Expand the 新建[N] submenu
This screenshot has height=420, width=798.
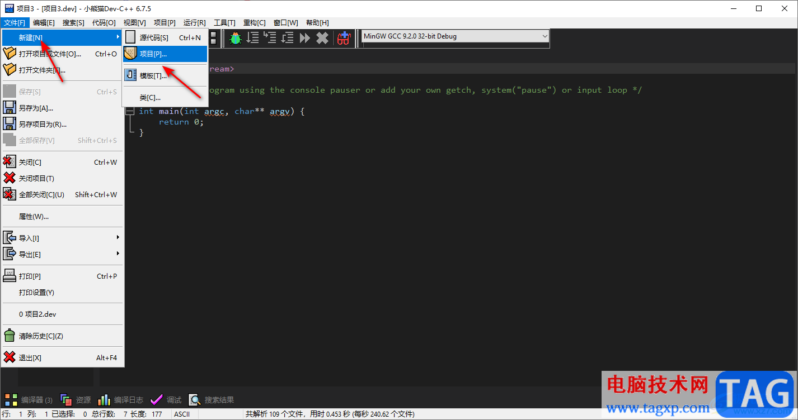[62, 37]
